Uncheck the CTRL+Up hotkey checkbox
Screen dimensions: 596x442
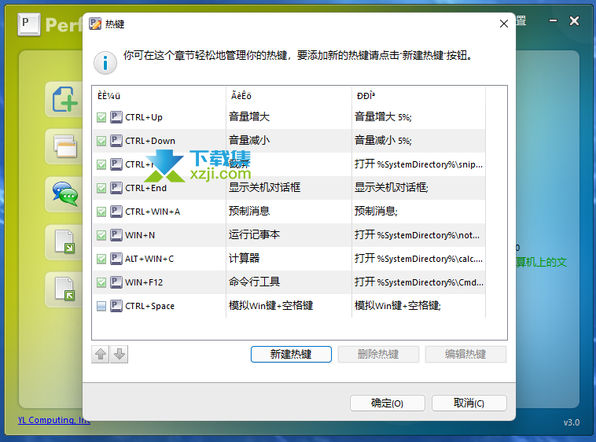coord(101,117)
